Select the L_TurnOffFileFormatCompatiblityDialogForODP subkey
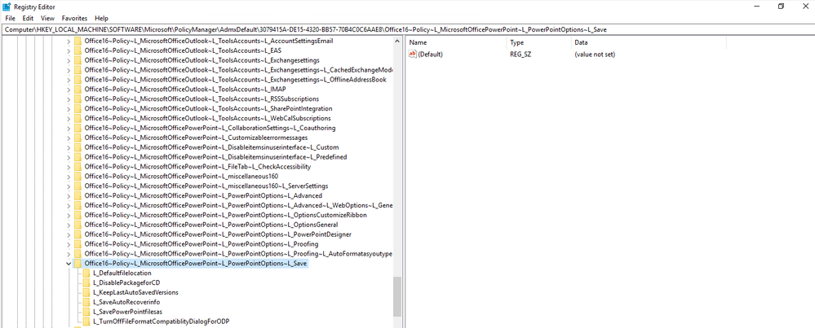 [162, 321]
